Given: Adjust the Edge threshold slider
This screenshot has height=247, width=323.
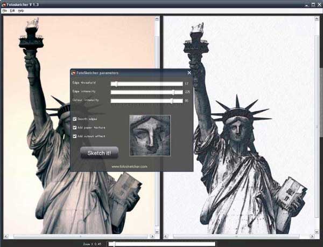Looking at the screenshot, I should click(146, 84).
